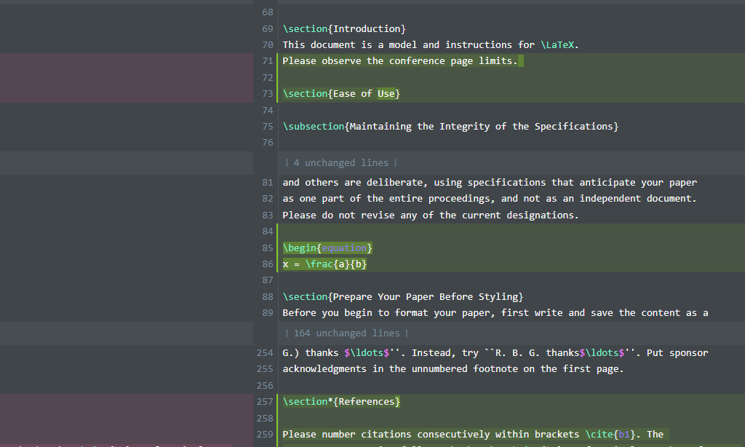Screen dimensions: 745x447
Task: Click the \begin{equation} added line
Action: (327, 248)
